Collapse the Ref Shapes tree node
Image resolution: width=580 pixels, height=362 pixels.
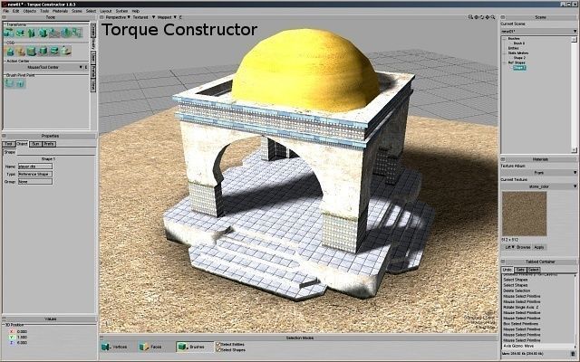coord(505,62)
